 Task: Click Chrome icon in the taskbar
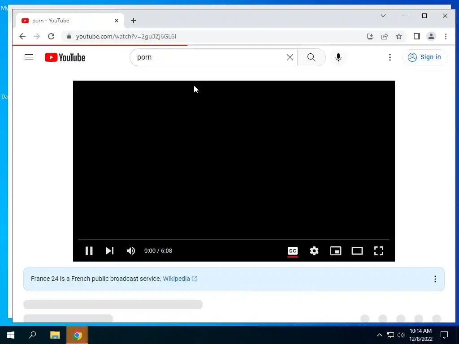click(77, 335)
